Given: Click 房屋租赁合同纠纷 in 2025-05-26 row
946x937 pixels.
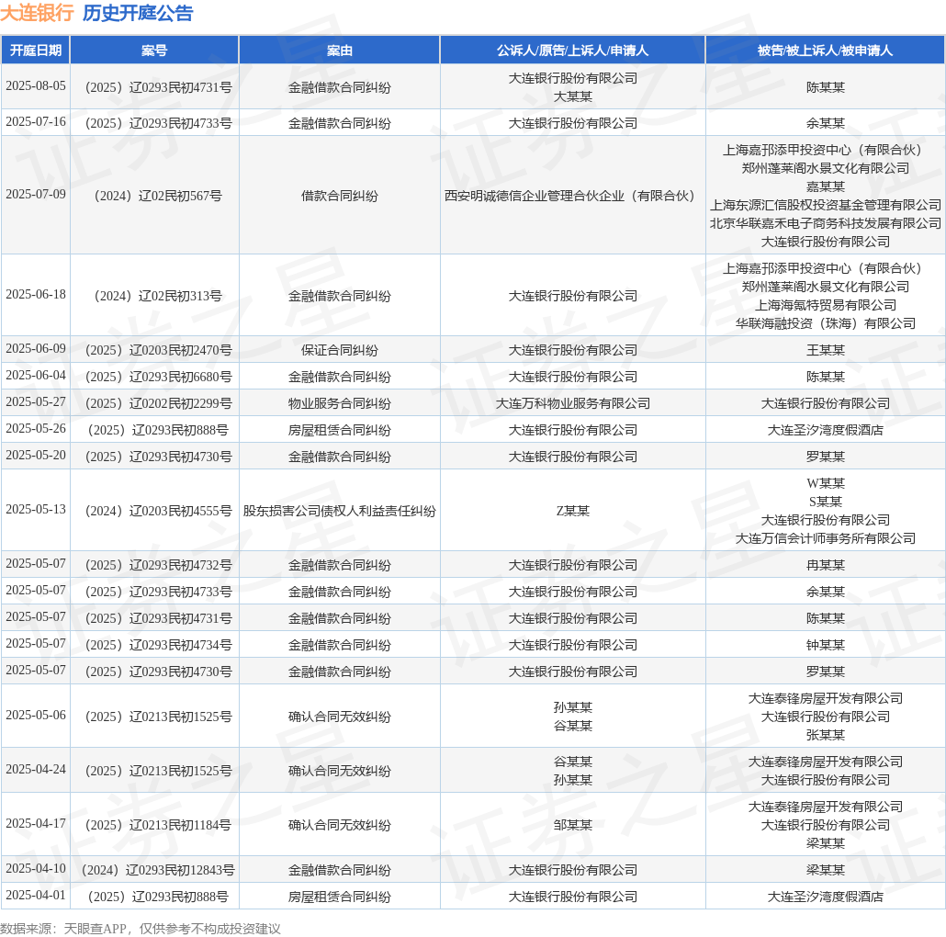Looking at the screenshot, I should (340, 430).
